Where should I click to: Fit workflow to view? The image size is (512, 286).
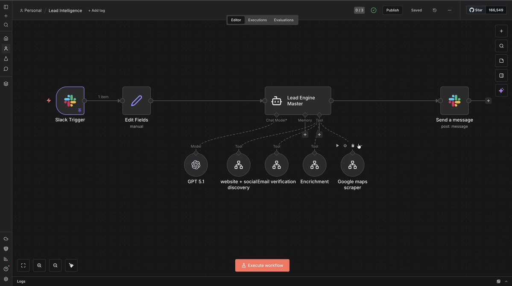pos(23,266)
